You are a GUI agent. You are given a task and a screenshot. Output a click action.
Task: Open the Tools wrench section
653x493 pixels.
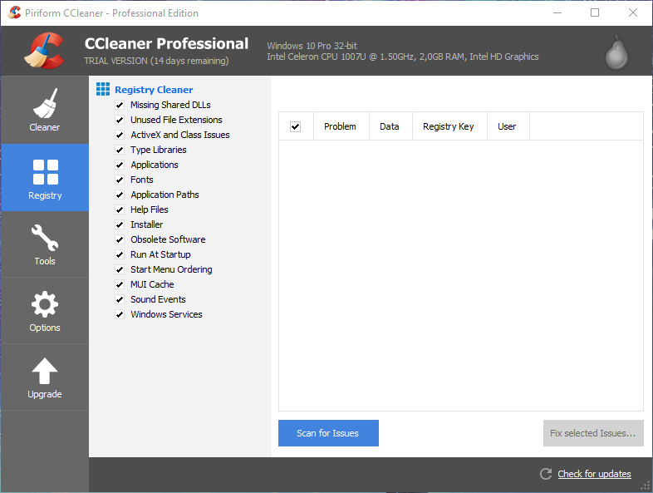[45, 244]
